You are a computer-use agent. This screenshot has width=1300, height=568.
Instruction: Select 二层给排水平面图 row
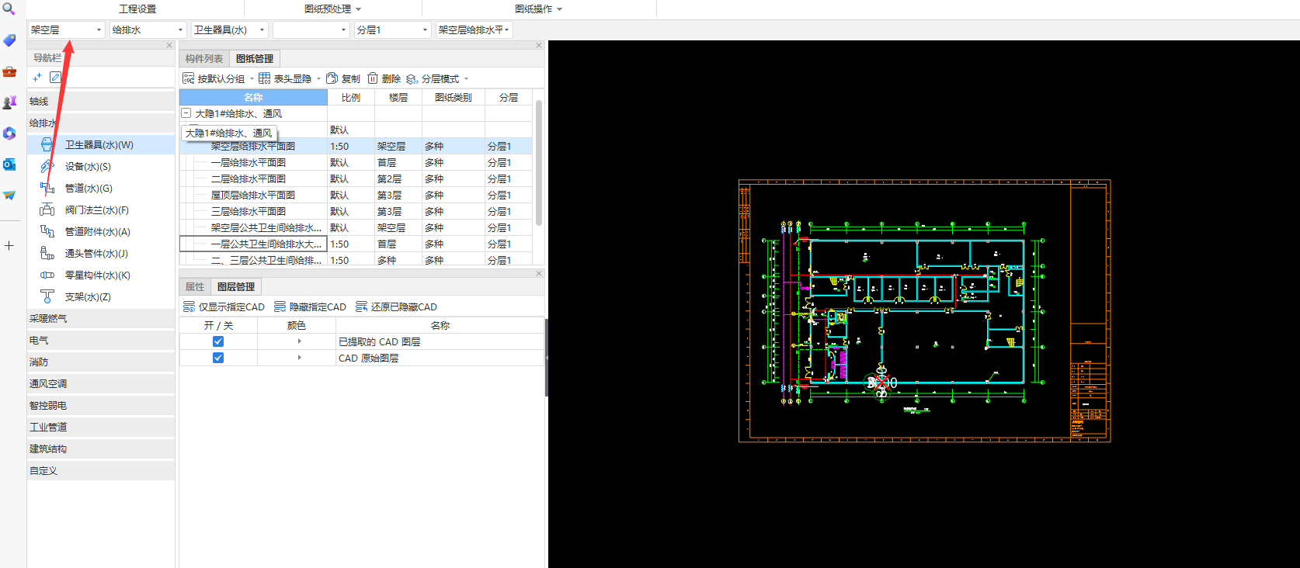[x=356, y=179]
